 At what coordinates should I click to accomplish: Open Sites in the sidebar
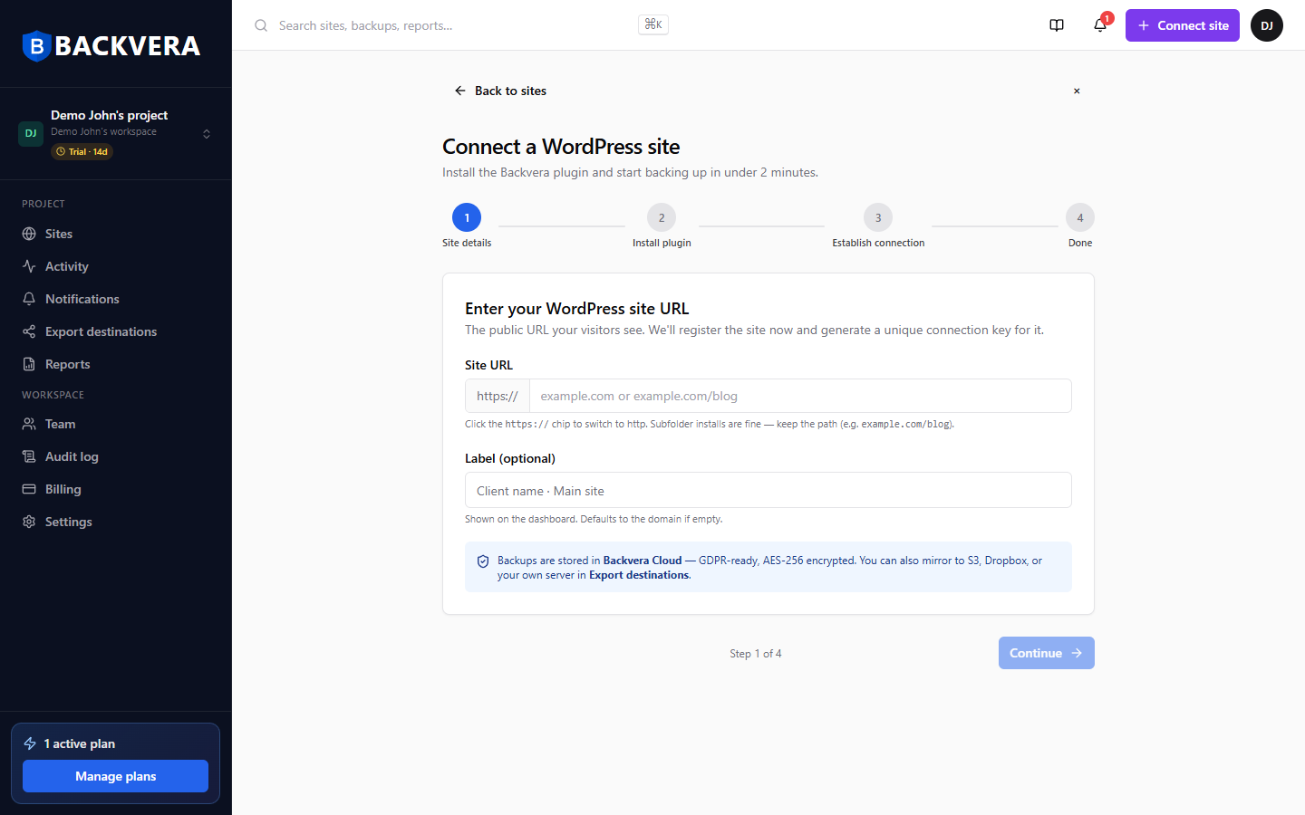(116, 234)
